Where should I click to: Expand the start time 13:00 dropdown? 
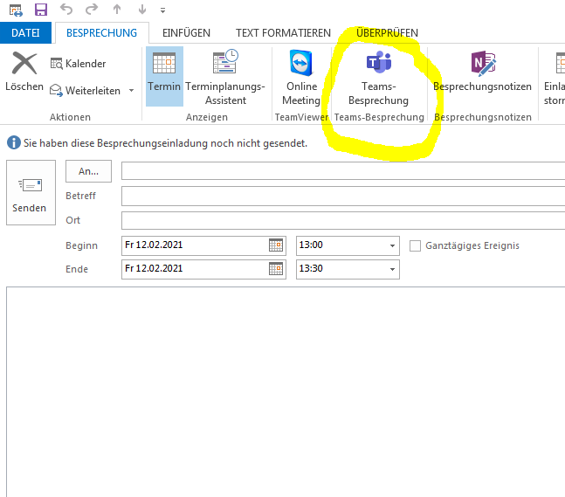tap(391, 245)
